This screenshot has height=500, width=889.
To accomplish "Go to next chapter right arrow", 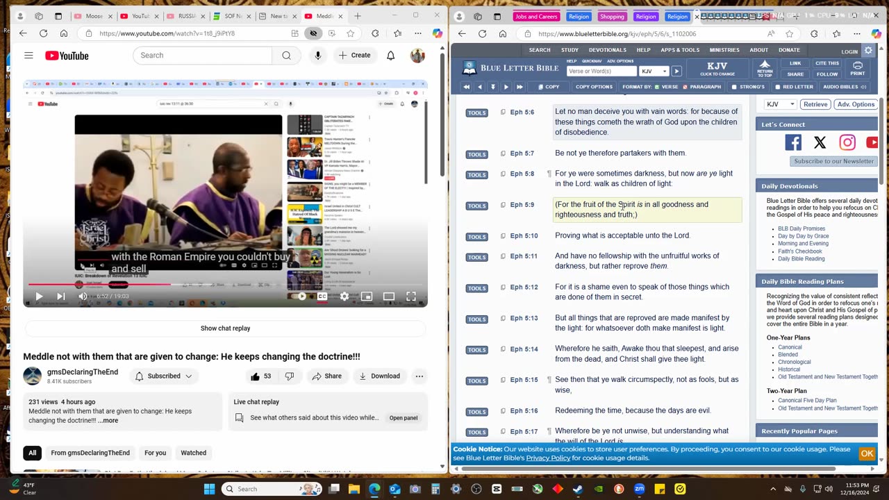I will (x=506, y=87).
